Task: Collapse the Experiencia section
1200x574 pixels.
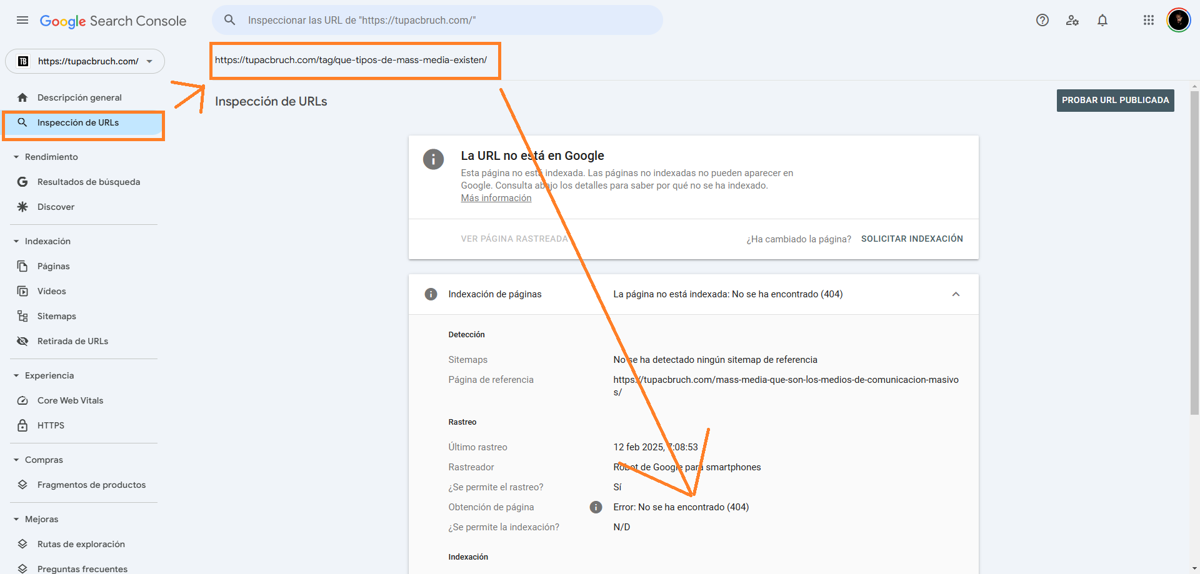Action: pyautogui.click(x=16, y=375)
